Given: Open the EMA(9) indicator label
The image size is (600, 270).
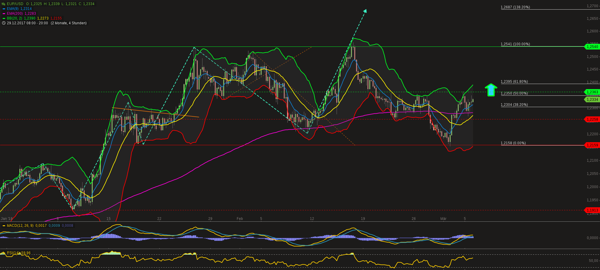Looking at the screenshot, I should click(x=13, y=9).
